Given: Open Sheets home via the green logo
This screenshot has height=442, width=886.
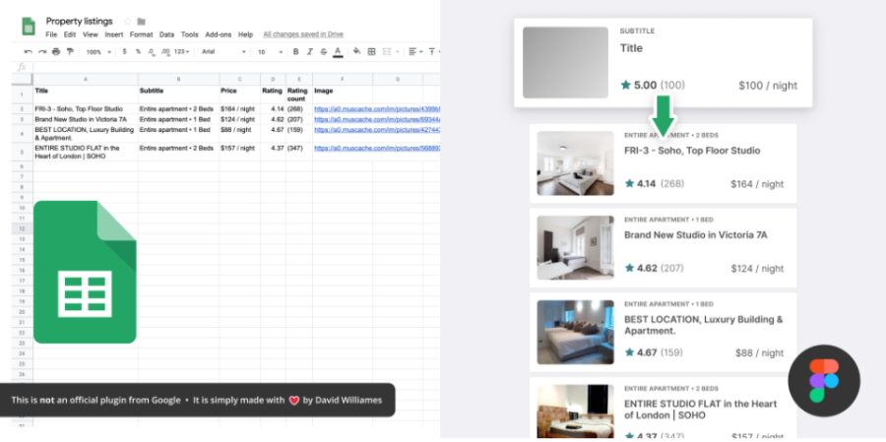Looking at the screenshot, I should (29, 26).
